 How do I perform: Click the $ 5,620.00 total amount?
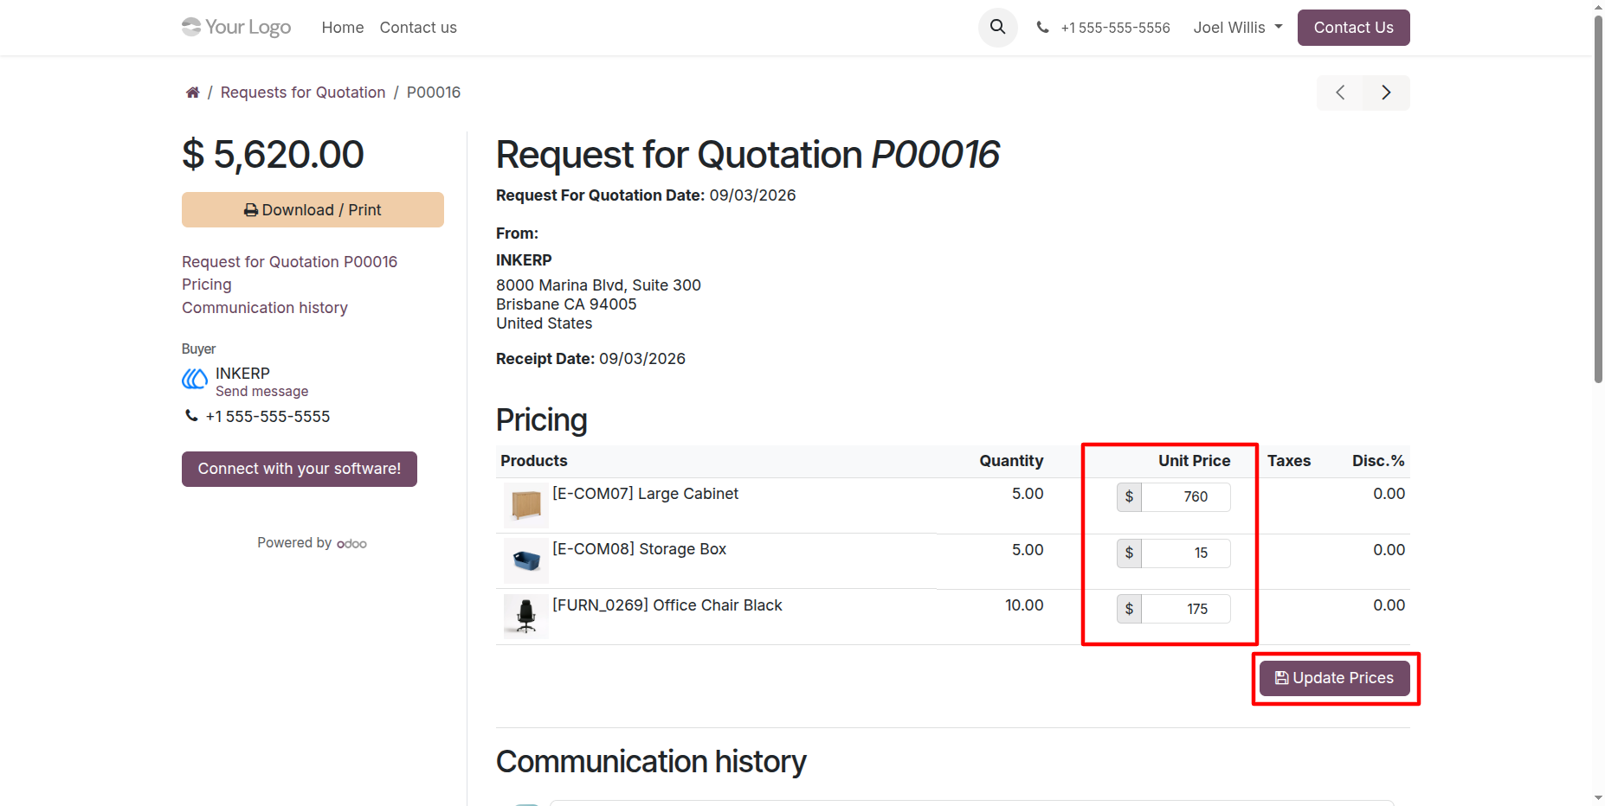273,155
